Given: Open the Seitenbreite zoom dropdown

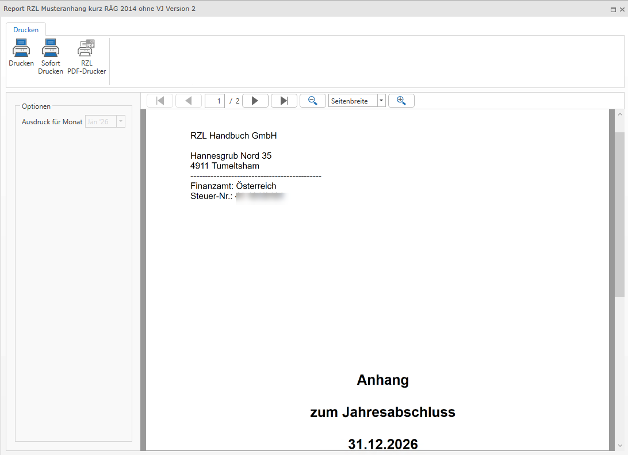Looking at the screenshot, I should point(381,101).
